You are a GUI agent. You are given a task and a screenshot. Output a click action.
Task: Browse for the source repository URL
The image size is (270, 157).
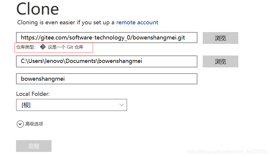tap(221, 38)
